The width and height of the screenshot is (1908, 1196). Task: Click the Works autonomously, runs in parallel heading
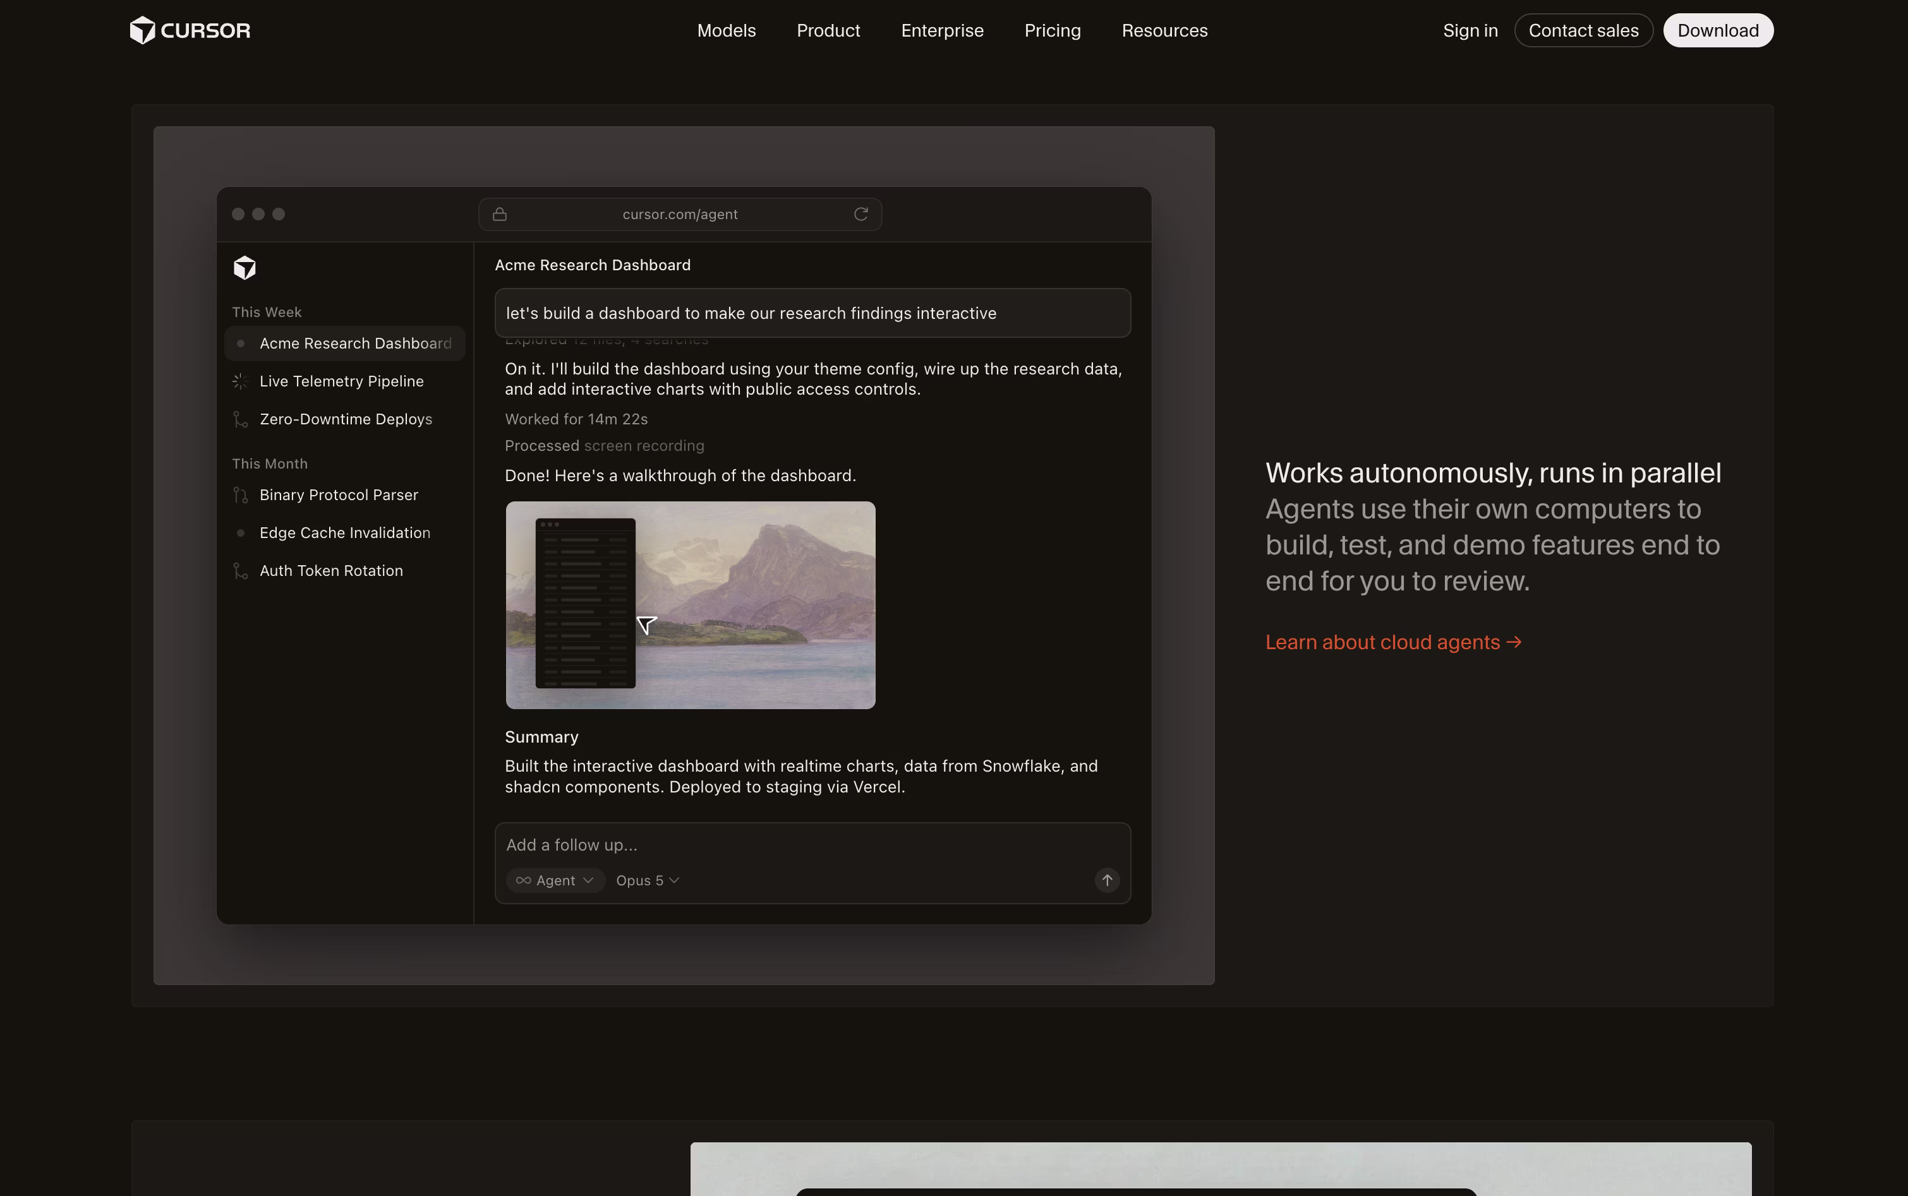click(1492, 473)
